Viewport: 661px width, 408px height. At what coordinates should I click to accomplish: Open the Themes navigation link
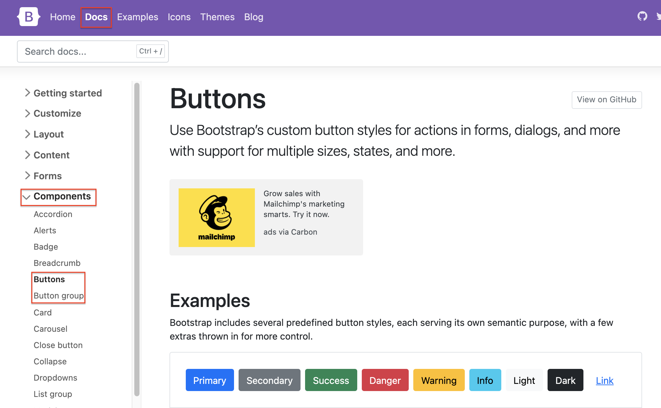pyautogui.click(x=217, y=17)
